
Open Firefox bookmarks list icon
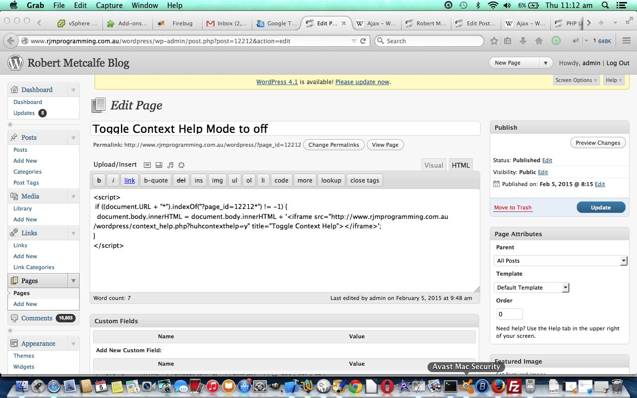coord(508,41)
